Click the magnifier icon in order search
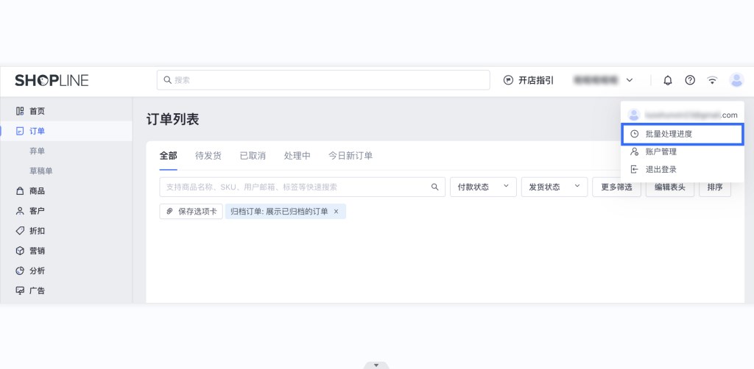 click(x=435, y=187)
